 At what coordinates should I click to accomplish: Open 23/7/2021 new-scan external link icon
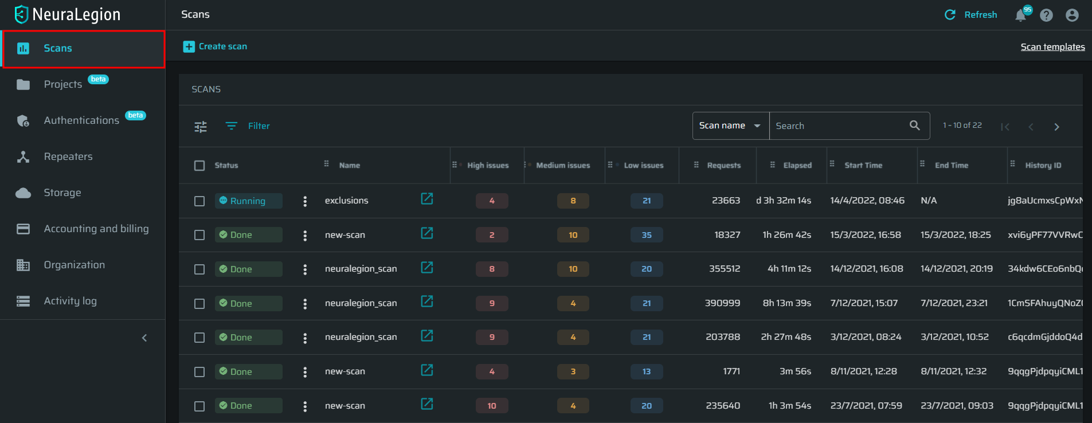click(x=427, y=404)
